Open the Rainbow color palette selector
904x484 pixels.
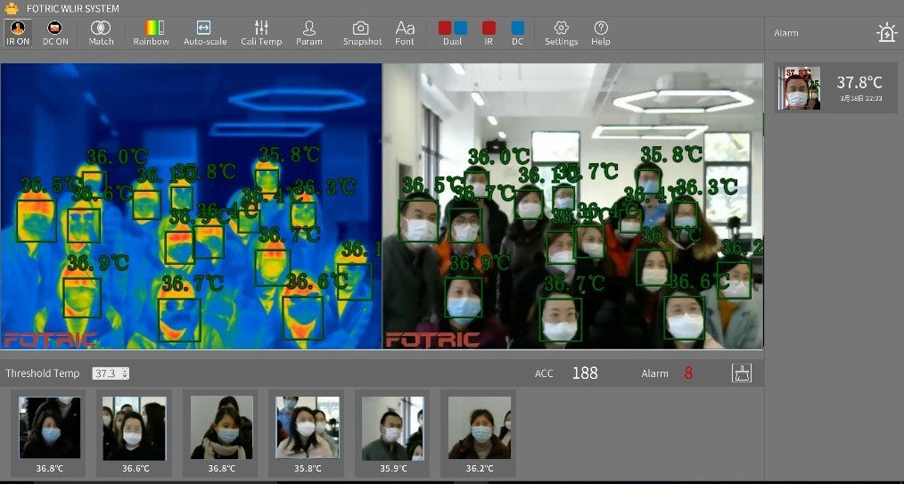151,33
